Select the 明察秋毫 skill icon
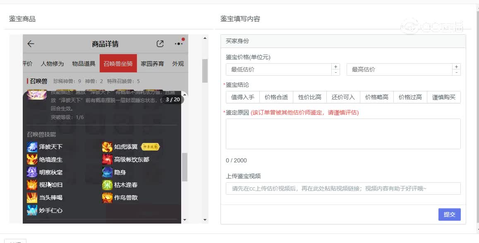Screen dimensions: 479x243 [32, 172]
